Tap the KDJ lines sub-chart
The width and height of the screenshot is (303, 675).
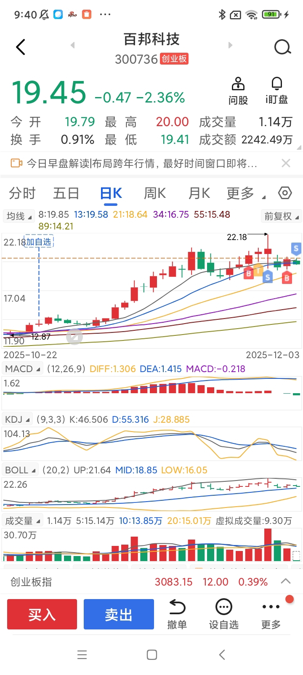151,443
